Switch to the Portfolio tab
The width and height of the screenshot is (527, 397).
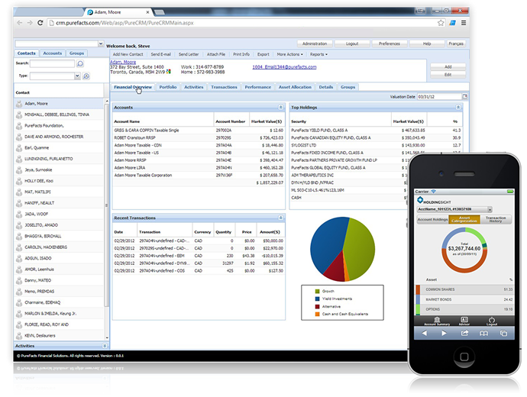168,87
